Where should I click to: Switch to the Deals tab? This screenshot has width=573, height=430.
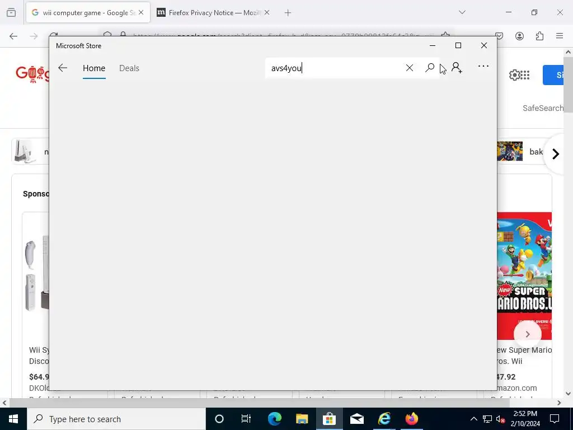(129, 68)
